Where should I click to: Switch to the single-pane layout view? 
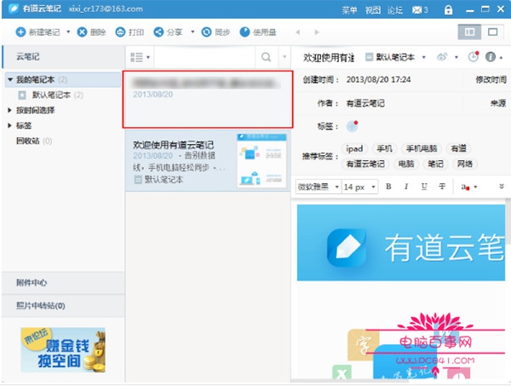(x=492, y=32)
